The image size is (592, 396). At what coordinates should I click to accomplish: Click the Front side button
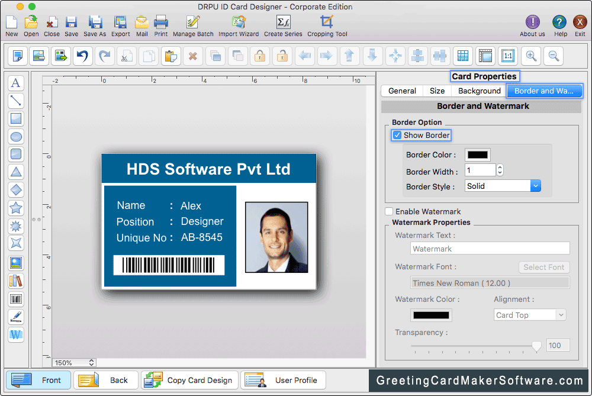[38, 380]
